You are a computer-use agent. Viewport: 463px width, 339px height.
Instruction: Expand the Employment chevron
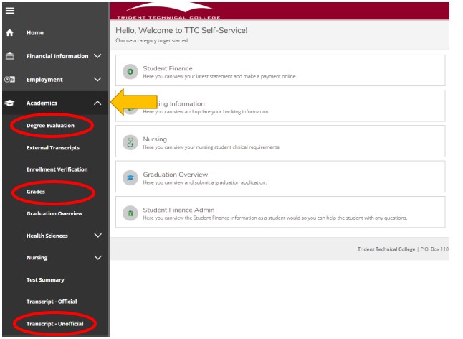pyautogui.click(x=97, y=80)
